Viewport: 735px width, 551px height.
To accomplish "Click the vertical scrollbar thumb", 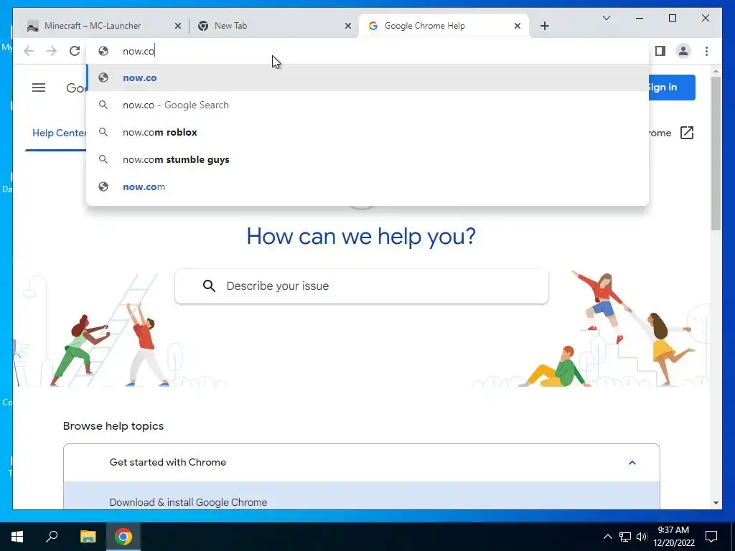I will [x=716, y=154].
